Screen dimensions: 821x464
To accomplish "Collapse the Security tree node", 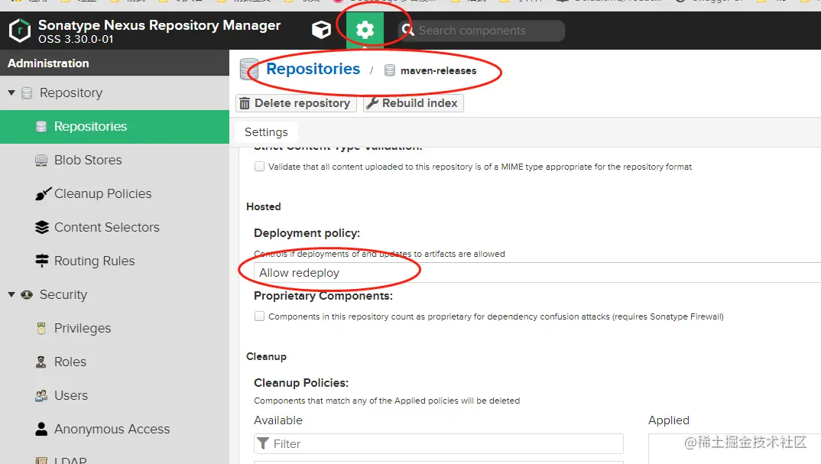I will pyautogui.click(x=11, y=294).
